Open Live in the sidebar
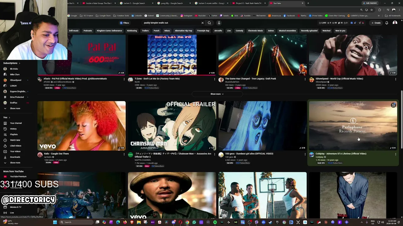Screen dimensions: 403x226 (x=12, y=213)
